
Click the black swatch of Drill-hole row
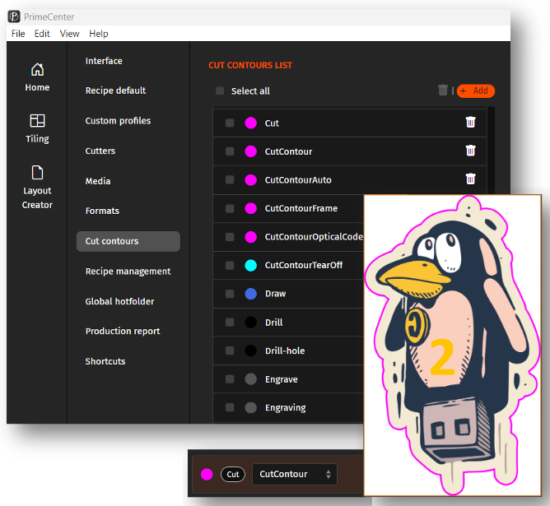click(x=251, y=350)
